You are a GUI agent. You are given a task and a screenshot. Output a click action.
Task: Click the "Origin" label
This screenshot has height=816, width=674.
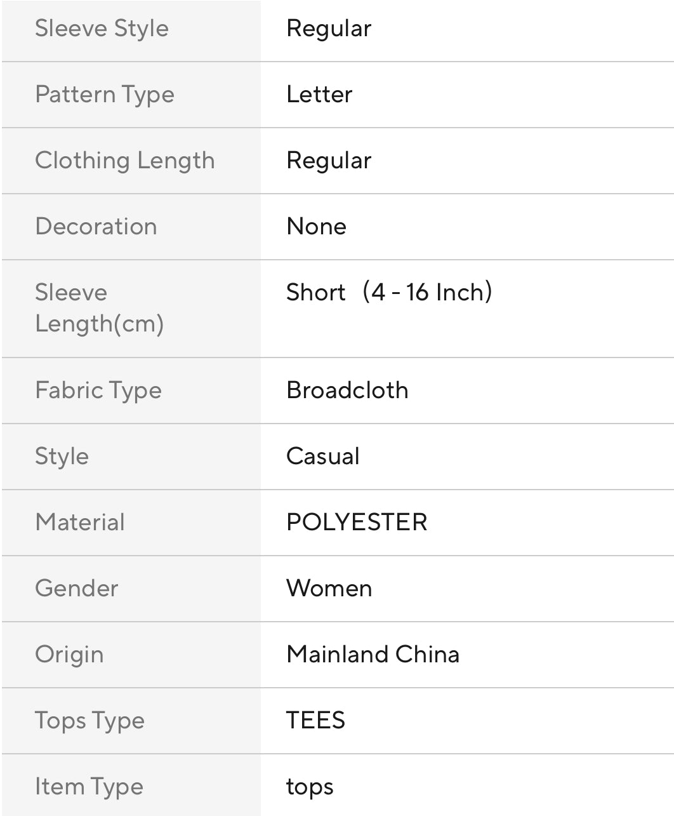coord(69,655)
